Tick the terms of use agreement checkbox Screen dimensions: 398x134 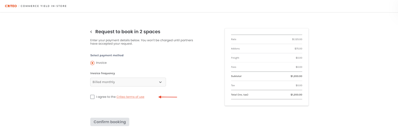92,97
